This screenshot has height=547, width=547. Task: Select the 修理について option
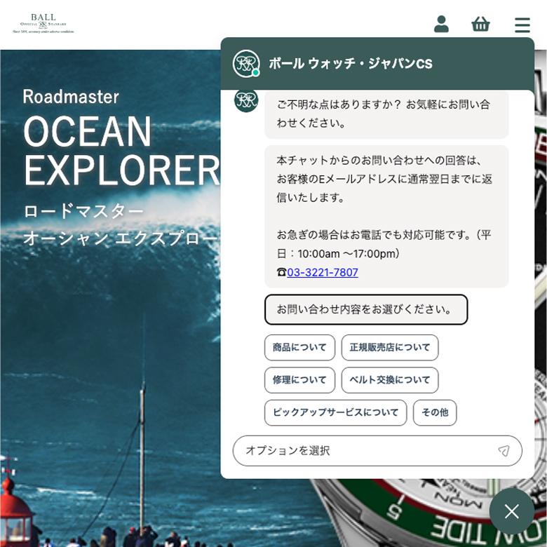pyautogui.click(x=299, y=380)
